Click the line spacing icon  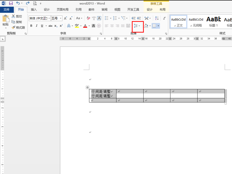point(135,26)
